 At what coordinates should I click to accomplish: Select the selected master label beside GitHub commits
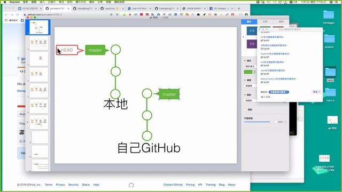click(x=169, y=94)
